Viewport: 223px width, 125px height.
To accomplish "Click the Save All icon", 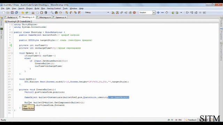I will (x=16, y=12).
